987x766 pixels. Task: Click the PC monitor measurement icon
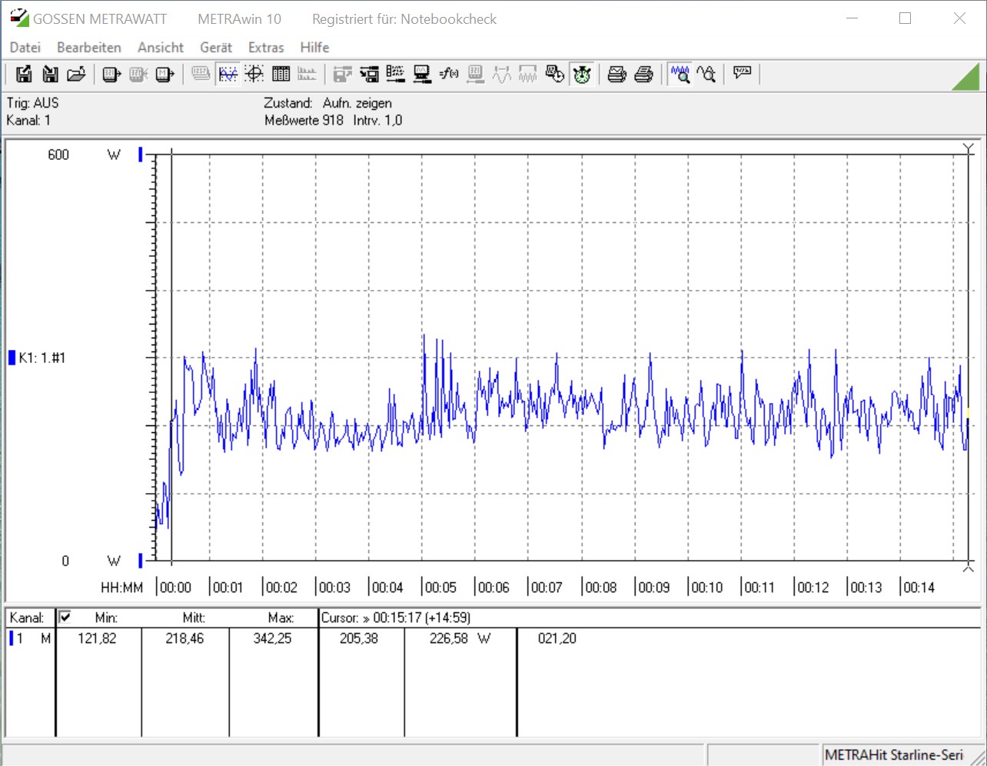[x=422, y=74]
